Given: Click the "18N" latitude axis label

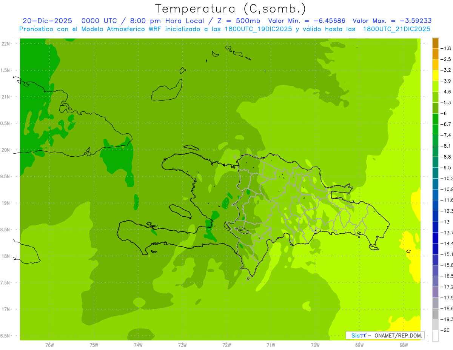Looking at the screenshot, I should 6,256.
